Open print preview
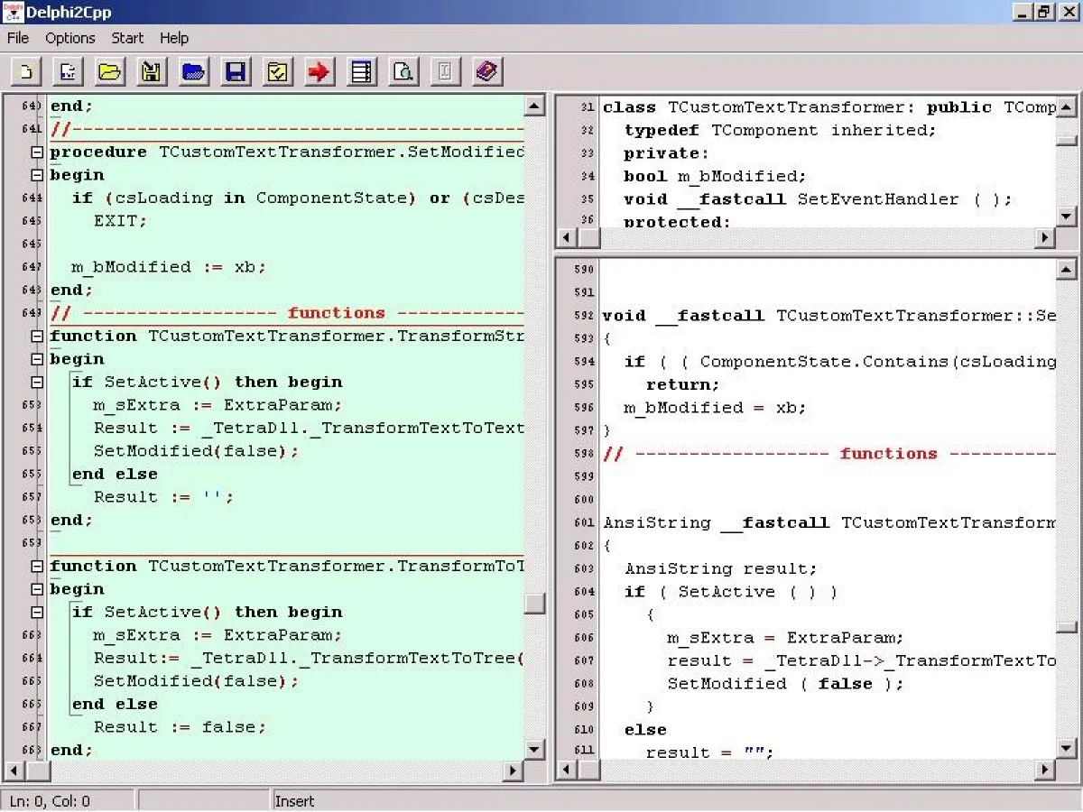 [403, 71]
